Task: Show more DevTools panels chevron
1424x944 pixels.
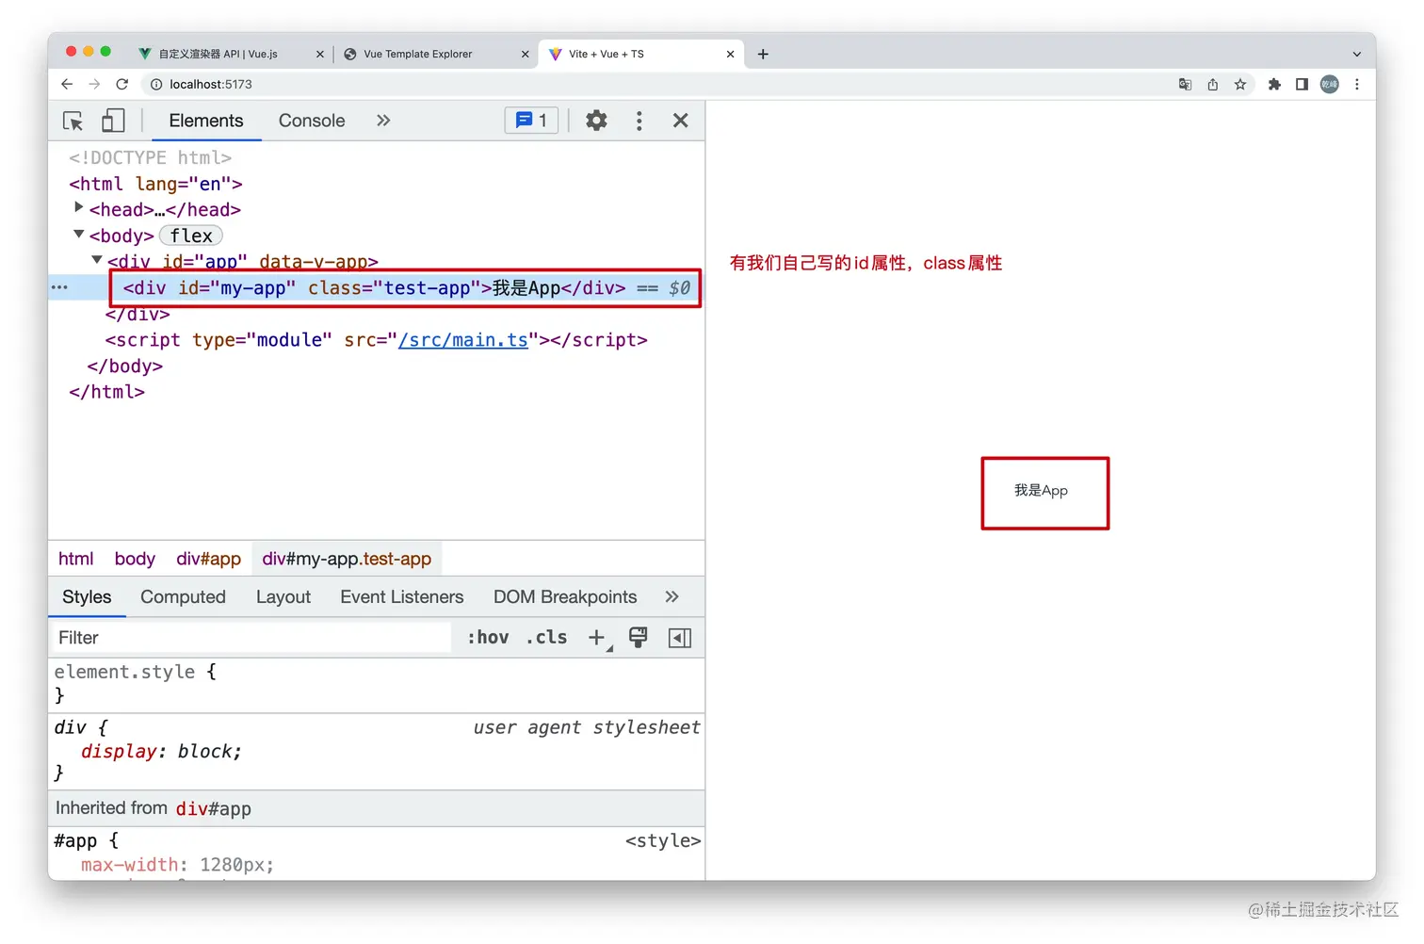Action: (x=383, y=121)
